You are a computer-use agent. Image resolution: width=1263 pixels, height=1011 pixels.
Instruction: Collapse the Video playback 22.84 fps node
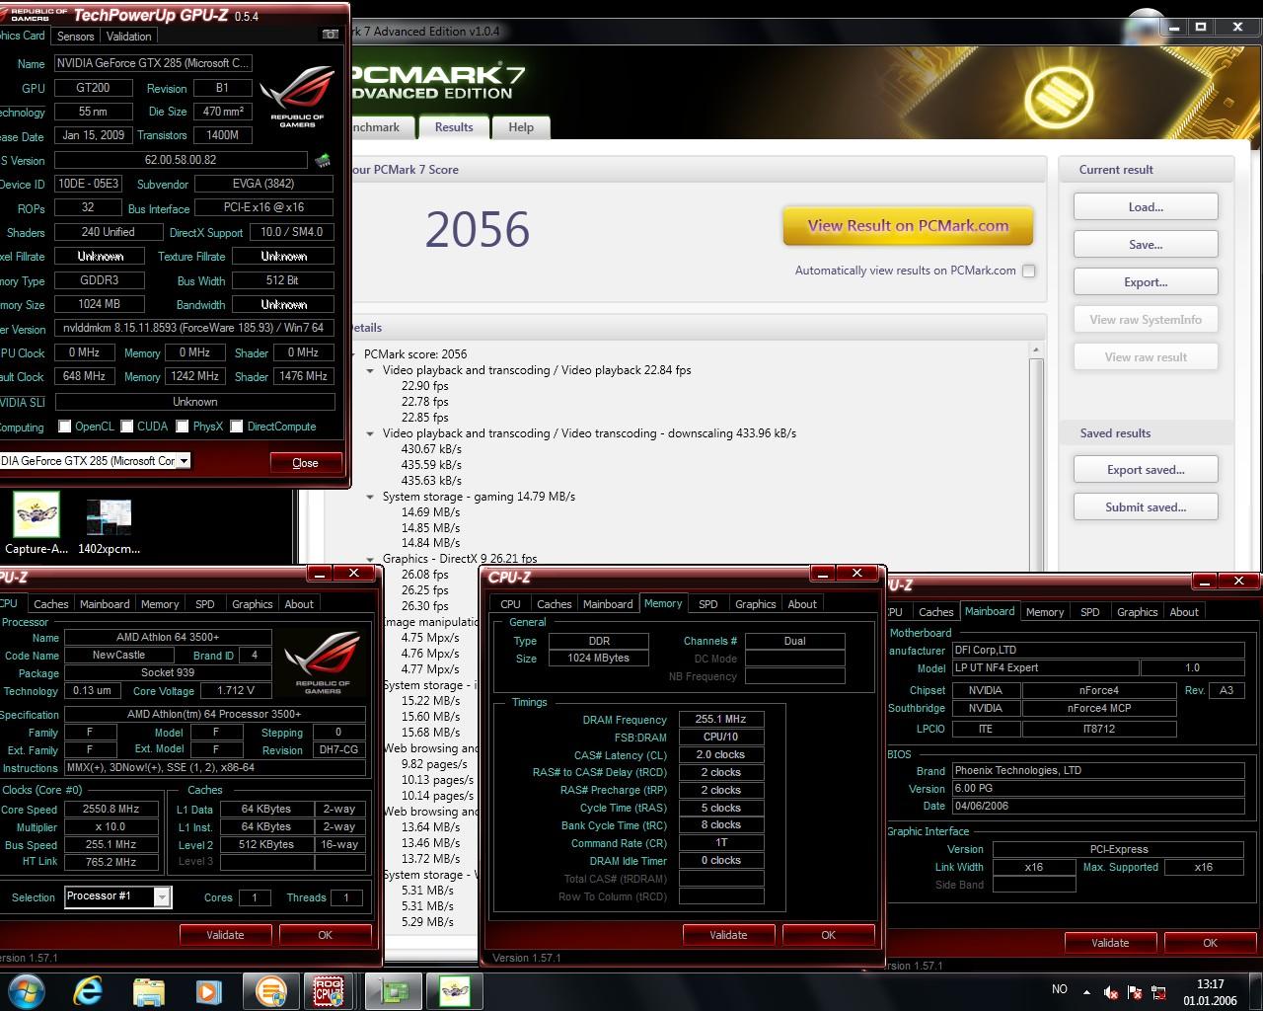tap(370, 370)
